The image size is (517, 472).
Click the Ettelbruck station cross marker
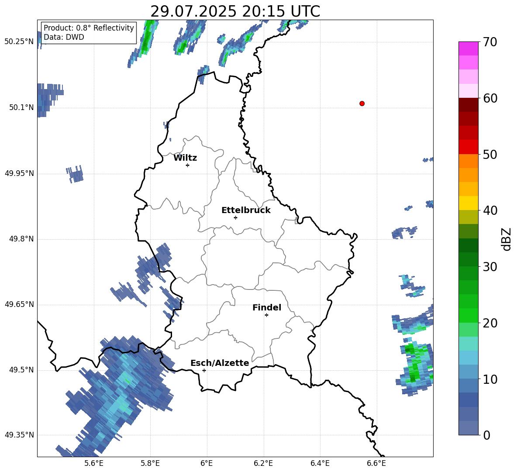(x=235, y=217)
